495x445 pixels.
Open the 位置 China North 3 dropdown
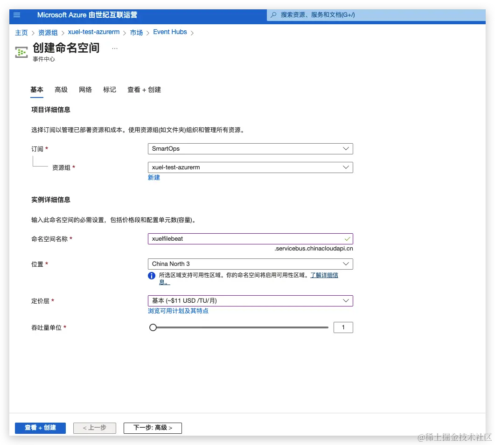pyautogui.click(x=251, y=264)
